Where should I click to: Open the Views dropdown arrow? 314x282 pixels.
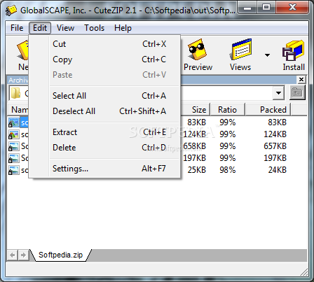[267, 55]
